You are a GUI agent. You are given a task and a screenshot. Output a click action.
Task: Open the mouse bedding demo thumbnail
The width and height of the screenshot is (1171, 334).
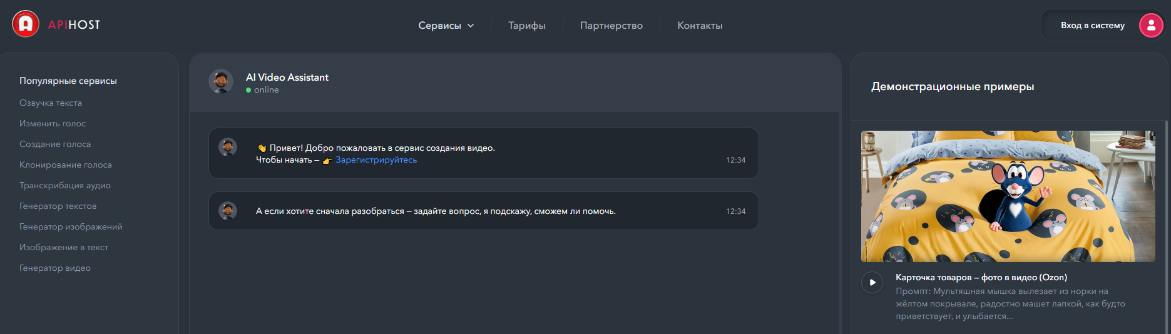point(1008,196)
